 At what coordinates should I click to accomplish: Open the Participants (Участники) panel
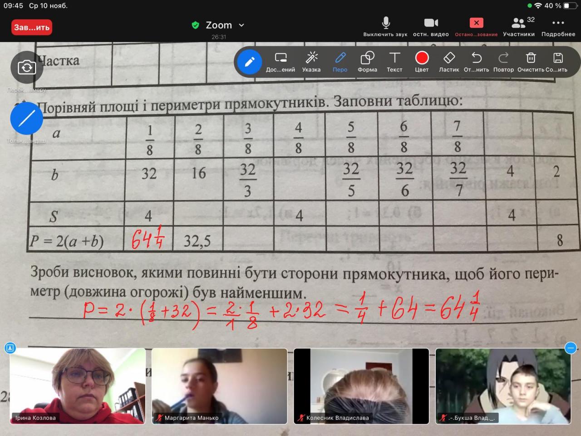coord(519,26)
